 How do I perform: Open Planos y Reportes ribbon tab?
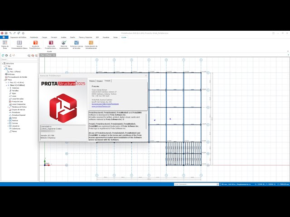[86, 38]
